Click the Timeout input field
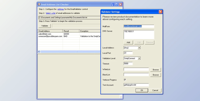The width and height of the screenshot is (200, 101). point(128,64)
